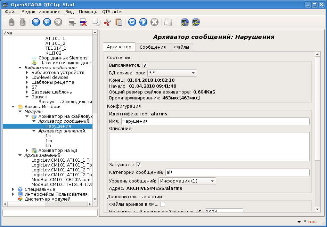The image size is (327, 227).
Task: Click the Категории сообщений input field
Action: (x=237, y=172)
